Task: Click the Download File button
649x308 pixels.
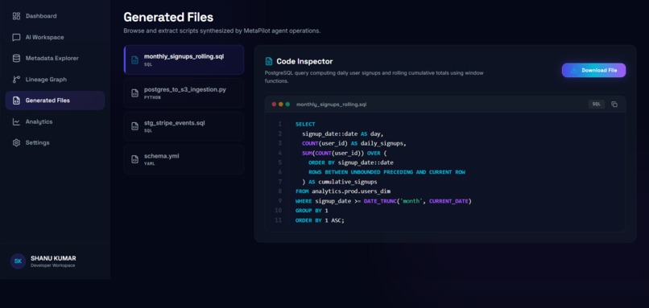Action: point(593,70)
